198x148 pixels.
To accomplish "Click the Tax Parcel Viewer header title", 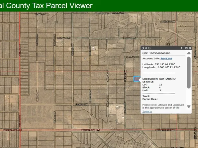I will coord(46,6).
